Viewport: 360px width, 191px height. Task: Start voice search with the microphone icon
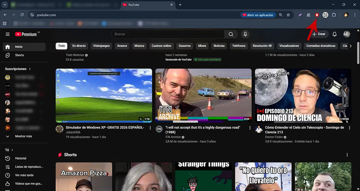click(x=245, y=34)
